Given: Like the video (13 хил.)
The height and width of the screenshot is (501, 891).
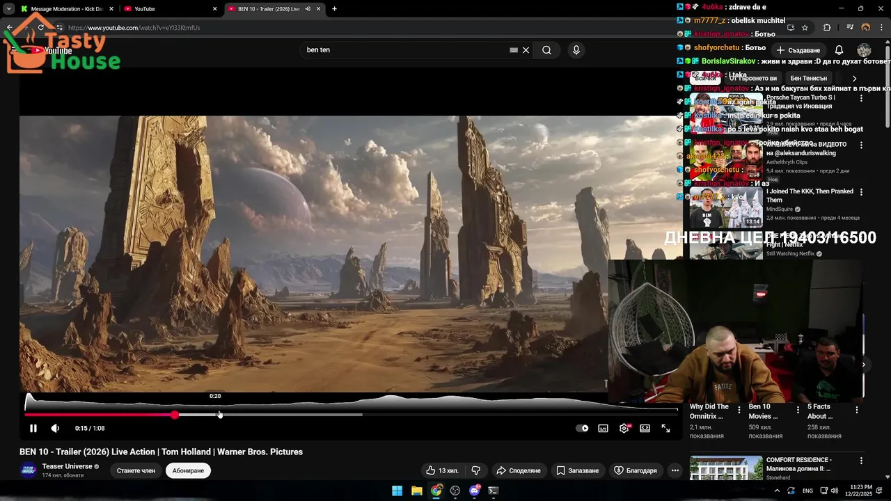Looking at the screenshot, I should (x=442, y=470).
